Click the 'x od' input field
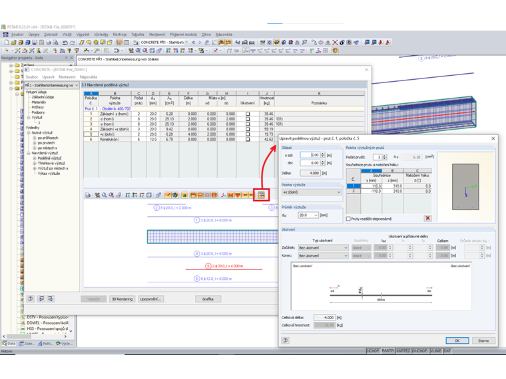This screenshot has width=506, height=379. coord(310,155)
